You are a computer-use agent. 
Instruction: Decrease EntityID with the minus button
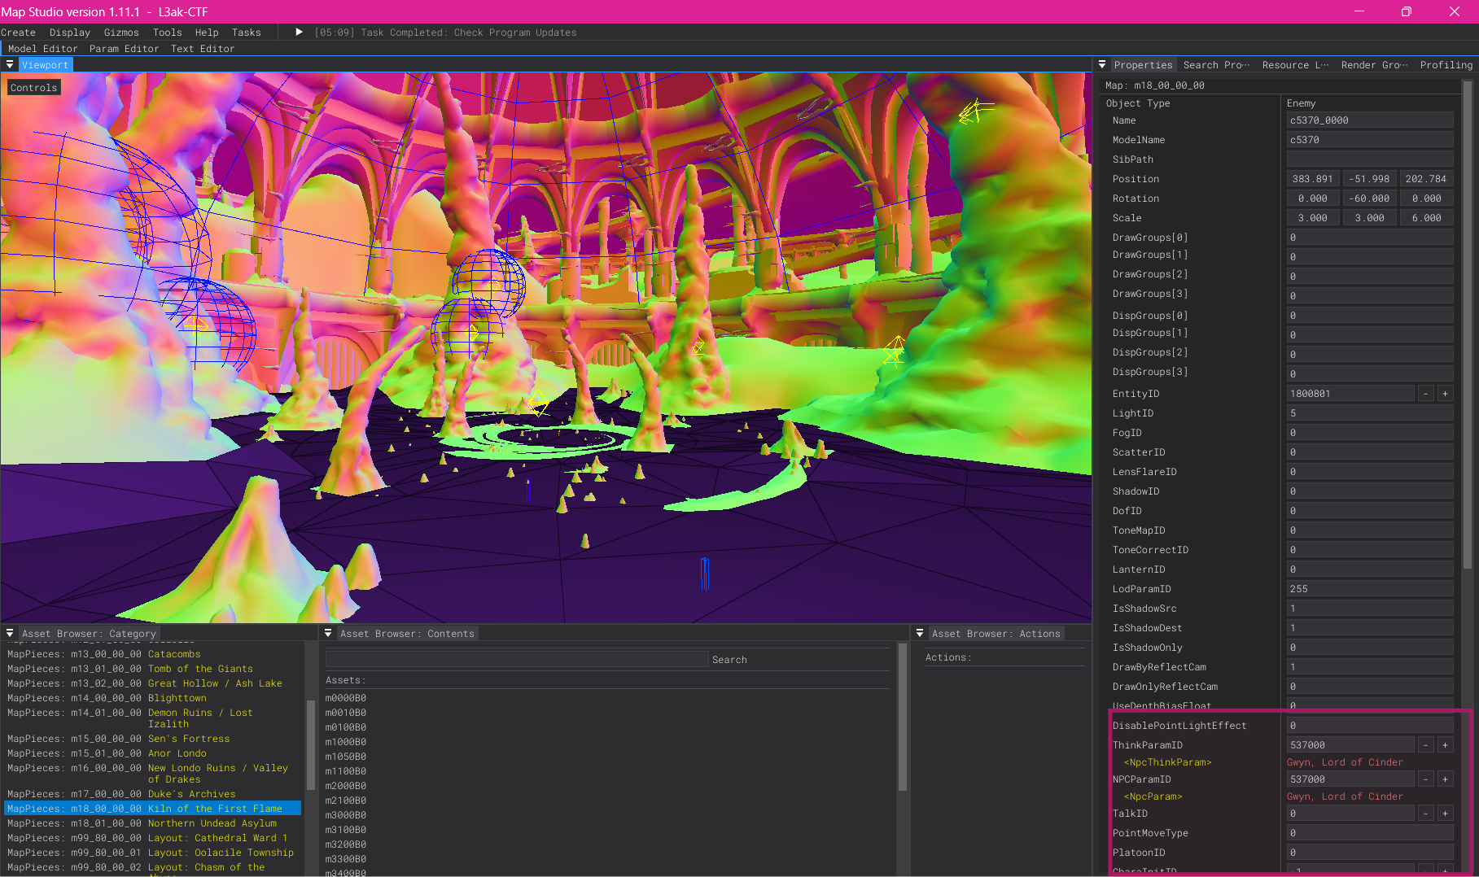pos(1425,394)
